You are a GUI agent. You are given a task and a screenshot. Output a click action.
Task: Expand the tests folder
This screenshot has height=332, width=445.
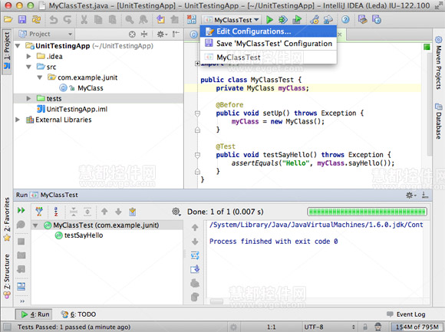28,98
